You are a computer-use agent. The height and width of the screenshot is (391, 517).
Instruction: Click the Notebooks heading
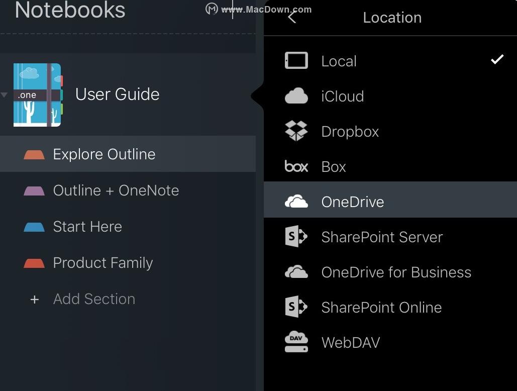[70, 10]
